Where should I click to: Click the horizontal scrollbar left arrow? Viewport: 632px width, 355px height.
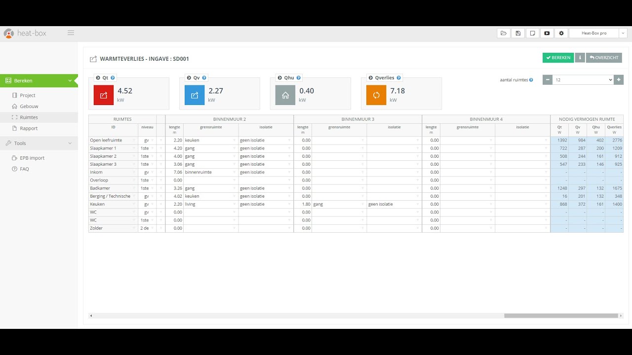[91, 316]
